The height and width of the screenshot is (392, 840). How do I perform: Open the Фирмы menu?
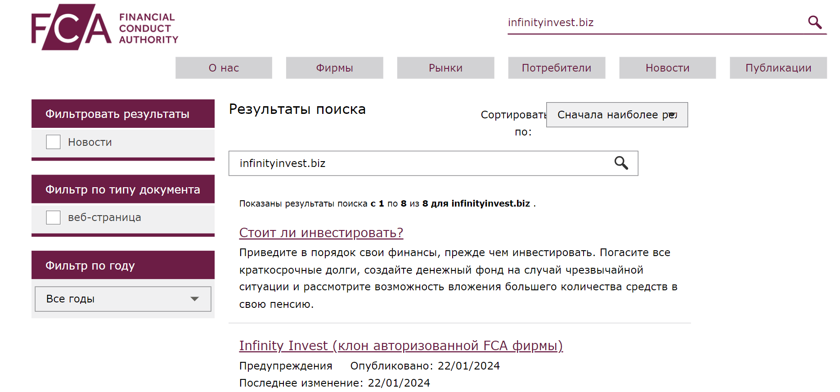point(334,68)
